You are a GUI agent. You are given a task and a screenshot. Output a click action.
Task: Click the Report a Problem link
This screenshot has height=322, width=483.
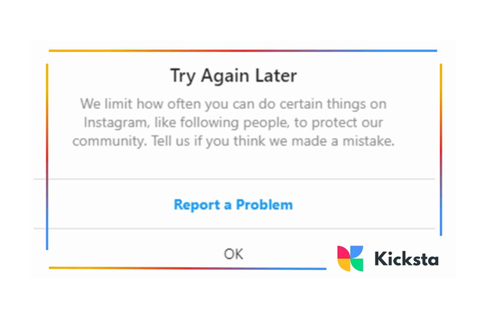(233, 205)
